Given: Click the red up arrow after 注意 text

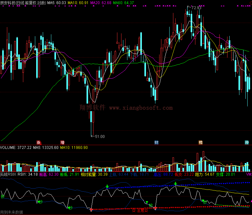Looking at the screenshot, I should (x=155, y=208).
